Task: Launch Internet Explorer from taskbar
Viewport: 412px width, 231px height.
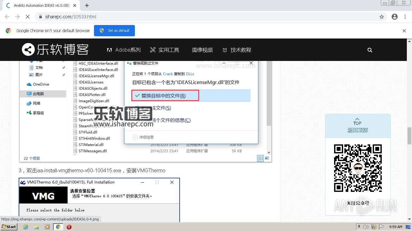Action: [x=26, y=227]
